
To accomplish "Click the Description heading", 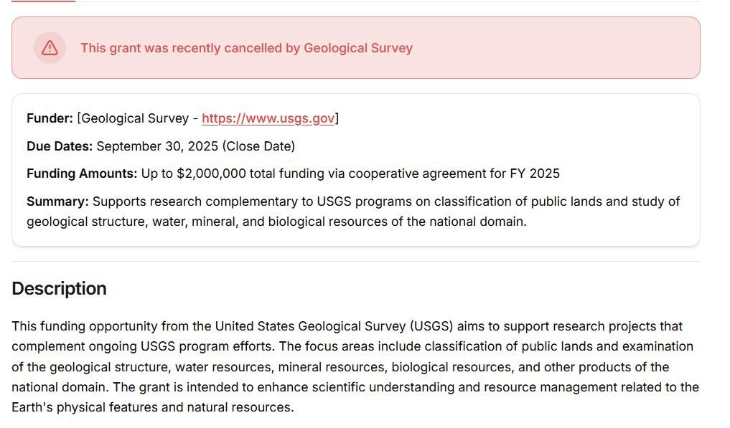I will (59, 288).
